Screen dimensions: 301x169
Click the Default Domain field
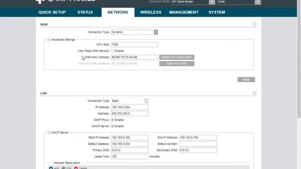click(198, 144)
